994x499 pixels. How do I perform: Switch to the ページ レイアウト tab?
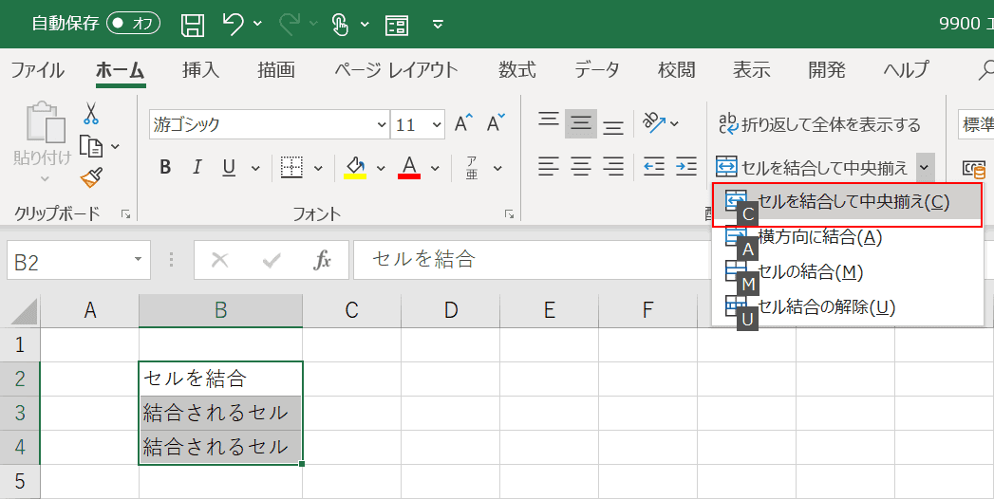[396, 69]
